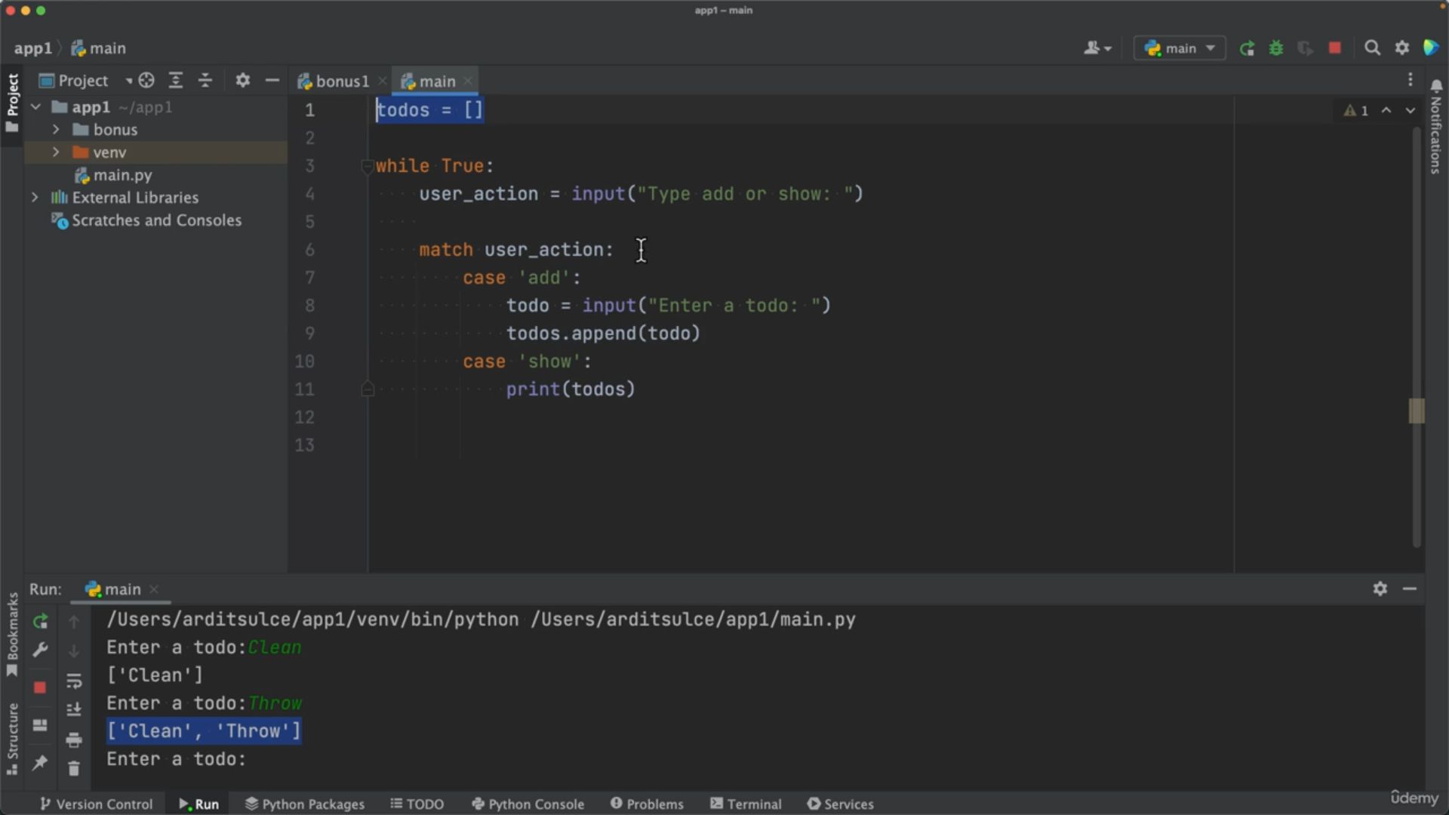Screen dimensions: 1449x815
Task: Collapse all in Project panel
Action: click(x=205, y=81)
